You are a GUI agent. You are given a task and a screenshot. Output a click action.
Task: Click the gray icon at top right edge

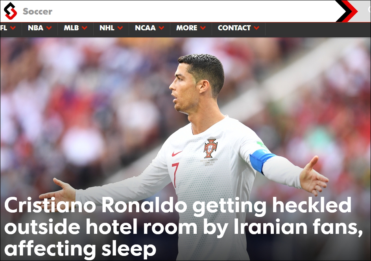[369, 10]
